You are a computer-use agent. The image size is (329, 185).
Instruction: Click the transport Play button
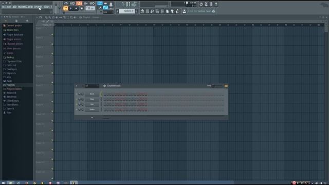point(71,8)
